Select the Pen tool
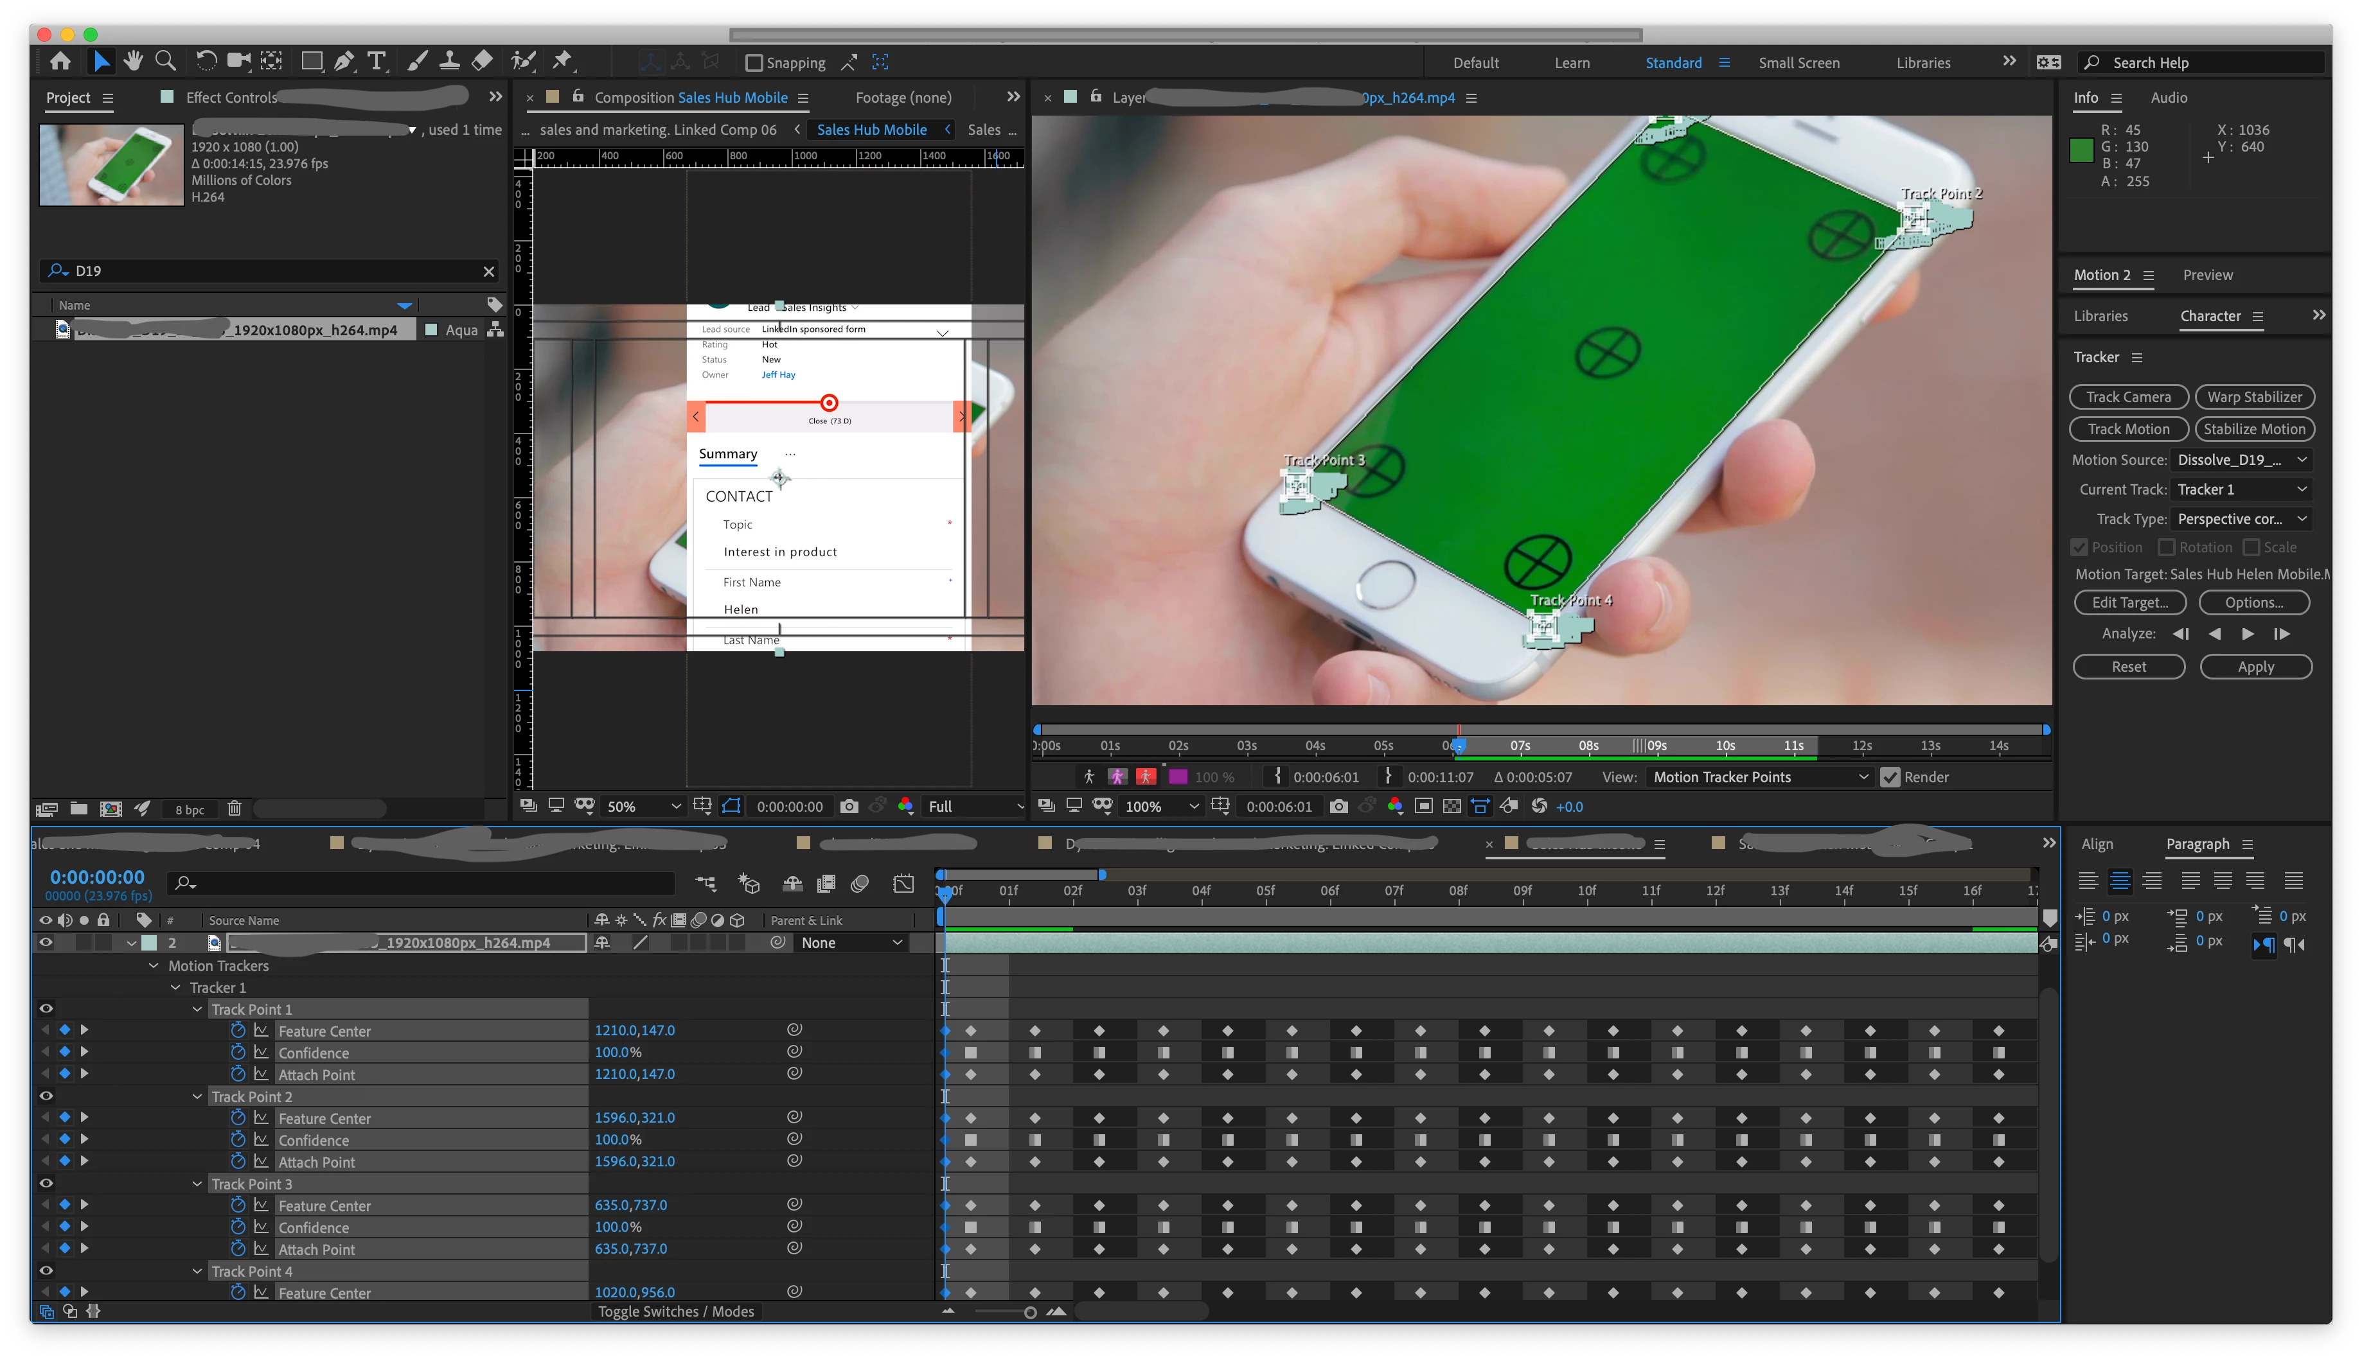The image size is (2362, 1359). (344, 62)
